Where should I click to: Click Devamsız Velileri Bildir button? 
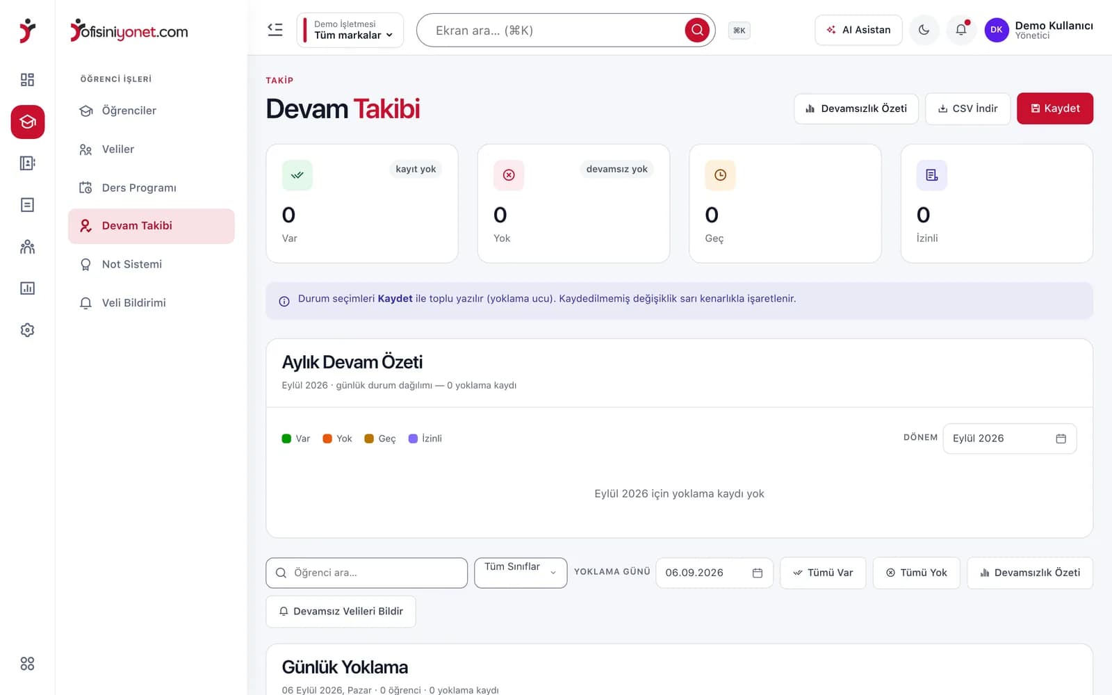click(x=341, y=612)
